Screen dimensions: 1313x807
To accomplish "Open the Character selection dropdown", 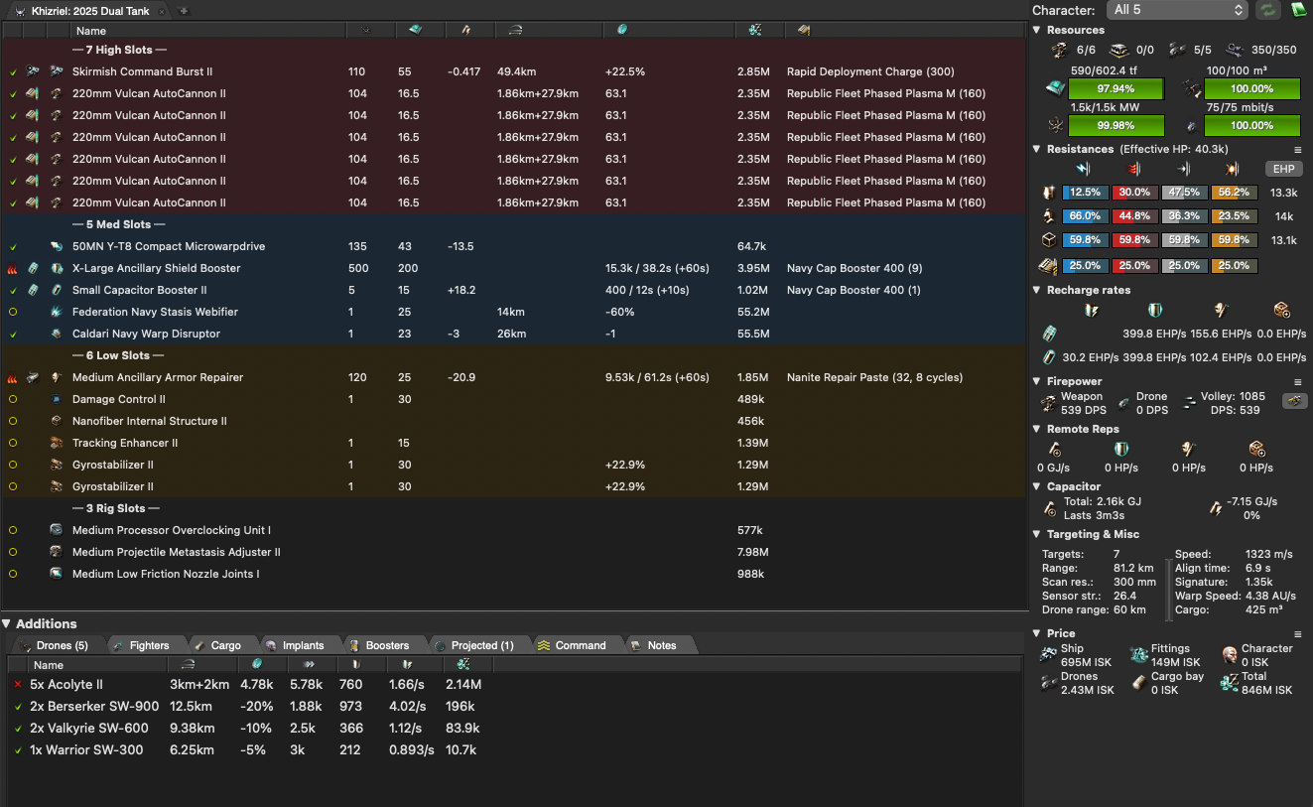I will point(1177,10).
